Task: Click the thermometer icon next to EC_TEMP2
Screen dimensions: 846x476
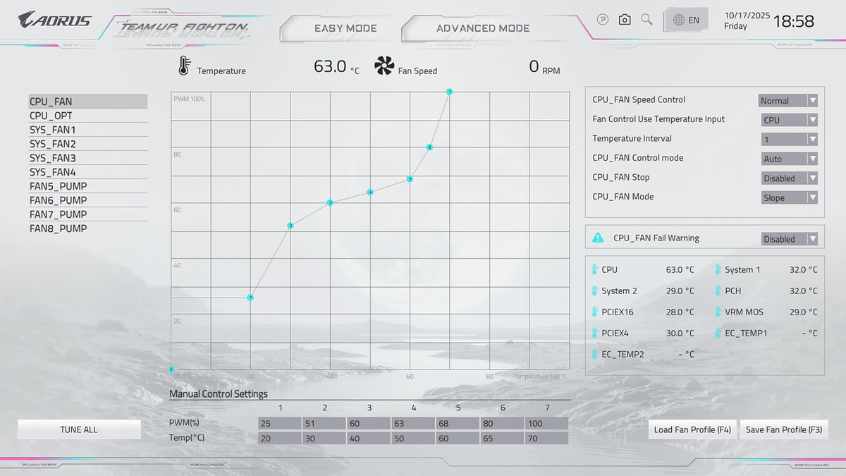Action: 594,354
